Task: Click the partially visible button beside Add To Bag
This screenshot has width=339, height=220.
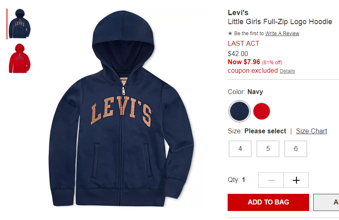Action: [326, 202]
